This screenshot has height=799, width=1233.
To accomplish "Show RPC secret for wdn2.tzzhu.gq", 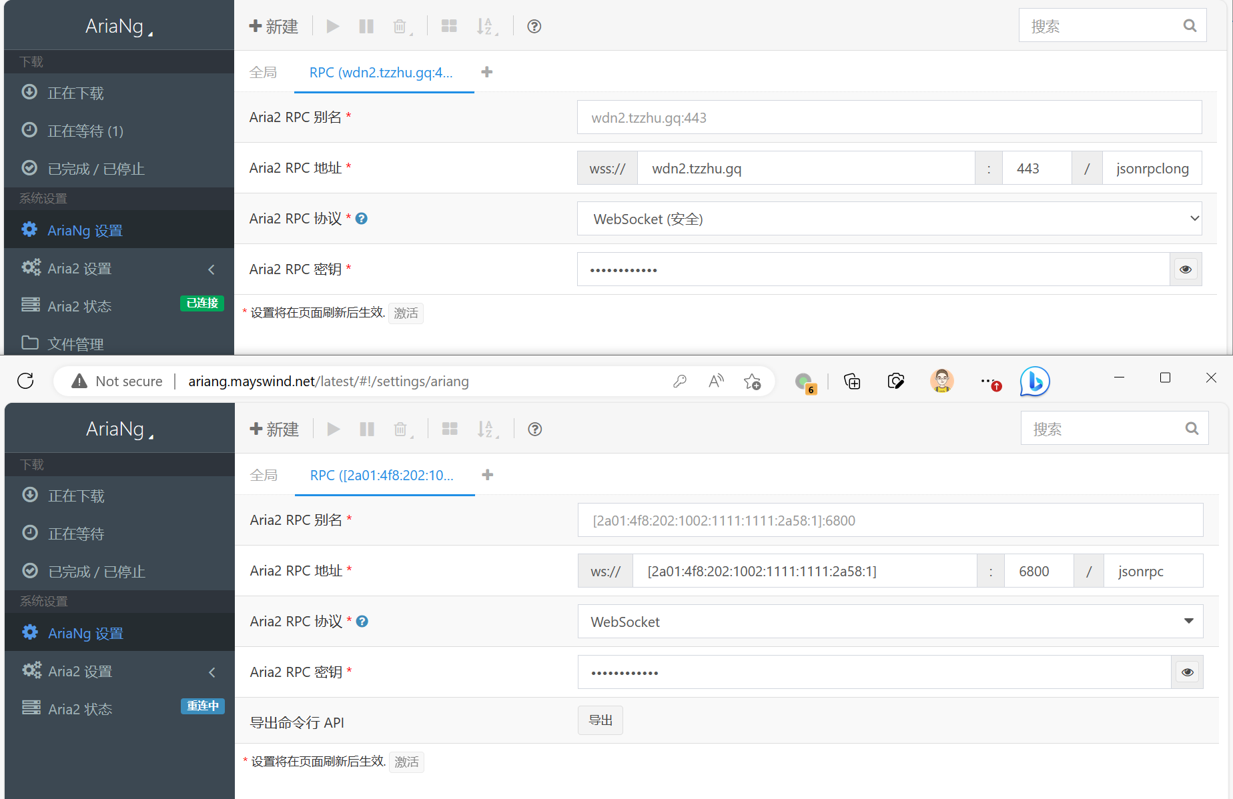I will pyautogui.click(x=1185, y=269).
